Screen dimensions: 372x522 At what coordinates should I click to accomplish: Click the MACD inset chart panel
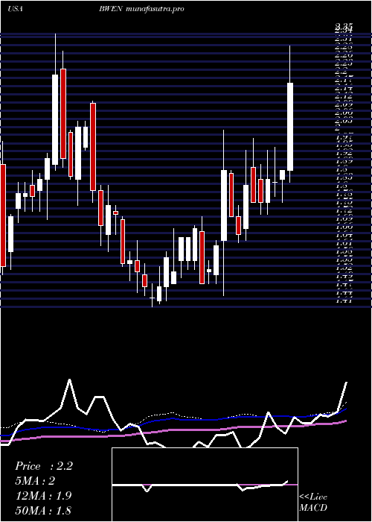click(205, 485)
